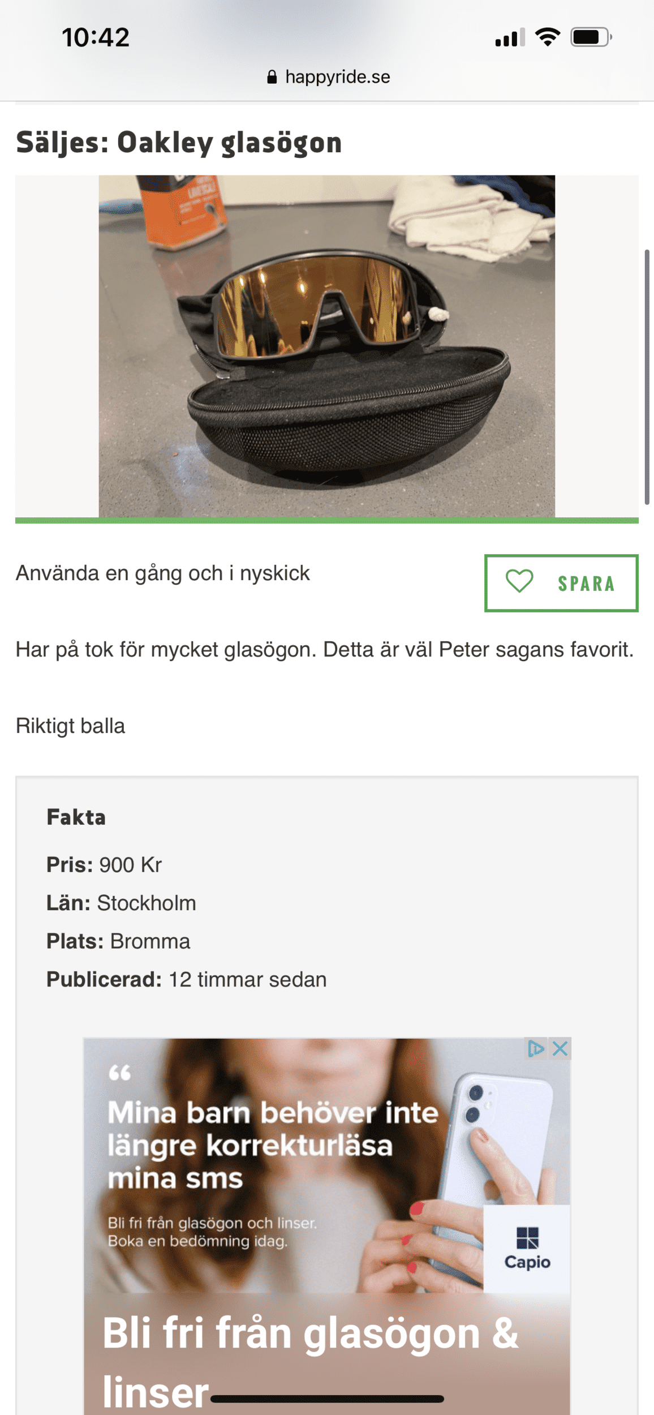This screenshot has width=654, height=1415.
Task: Tap the cellular signal bars icon
Action: (509, 38)
